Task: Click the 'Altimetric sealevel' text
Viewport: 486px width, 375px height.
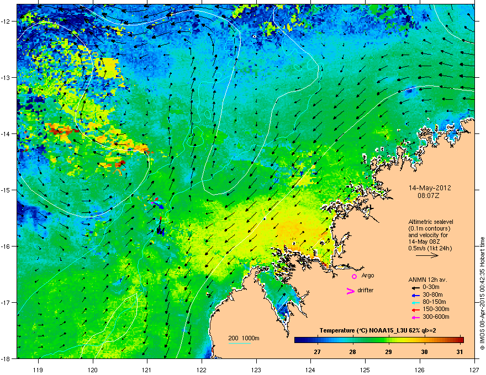Action: tap(431, 222)
